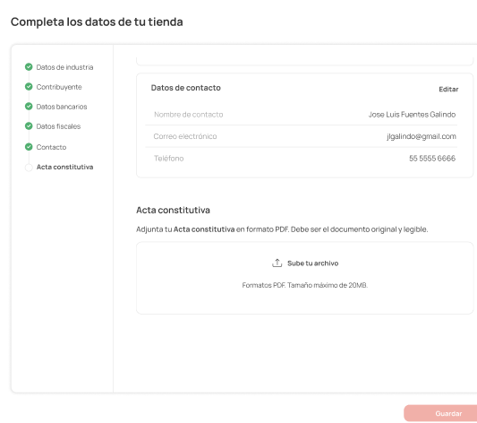Select the Datos bancarios step

pyautogui.click(x=62, y=107)
